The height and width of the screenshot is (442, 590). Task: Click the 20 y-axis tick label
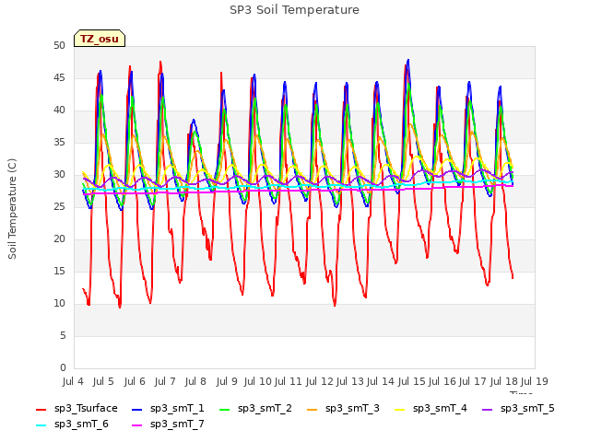click(59, 239)
